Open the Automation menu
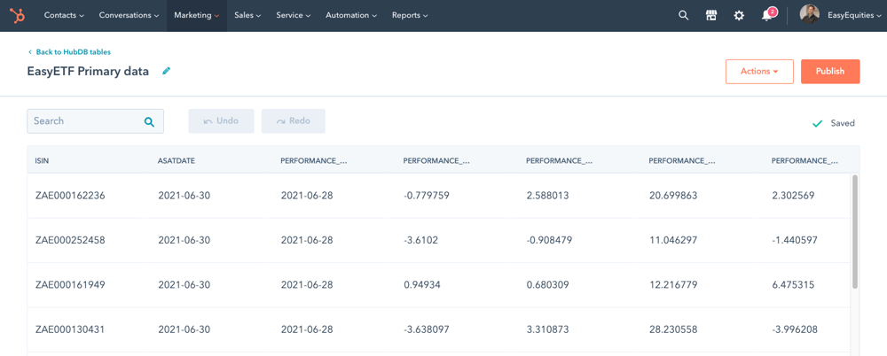Image resolution: width=887 pixels, height=356 pixels. [350, 16]
